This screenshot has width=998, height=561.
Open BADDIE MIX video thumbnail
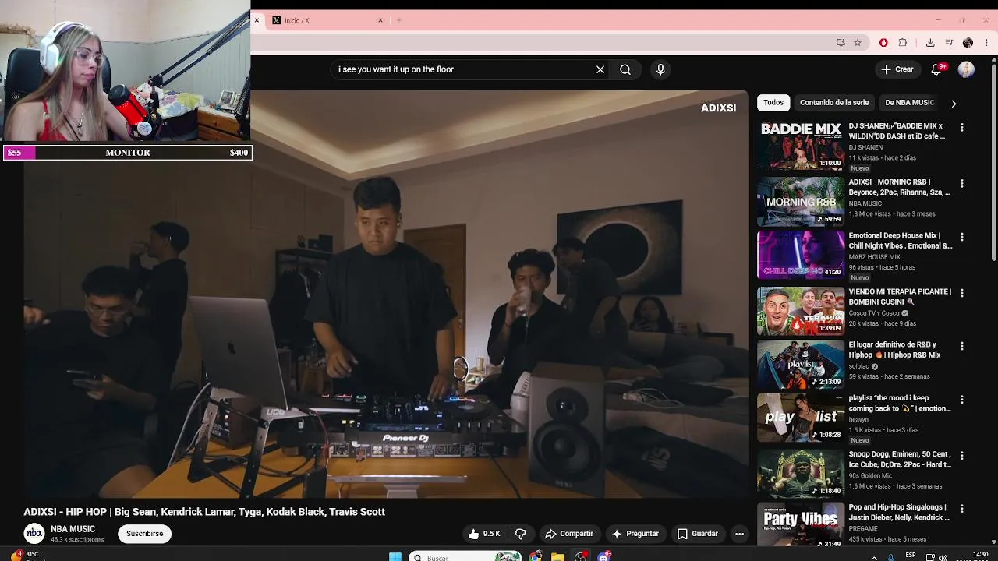[801, 146]
